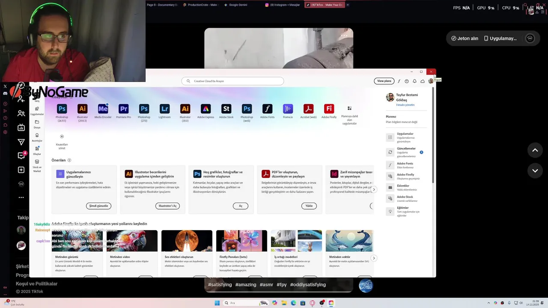Open the Adobe Firefly shortcut icon
548x308 pixels.
(x=329, y=109)
